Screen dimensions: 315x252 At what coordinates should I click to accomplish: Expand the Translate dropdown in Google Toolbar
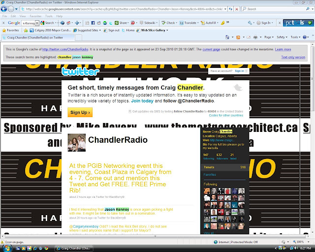(198, 23)
